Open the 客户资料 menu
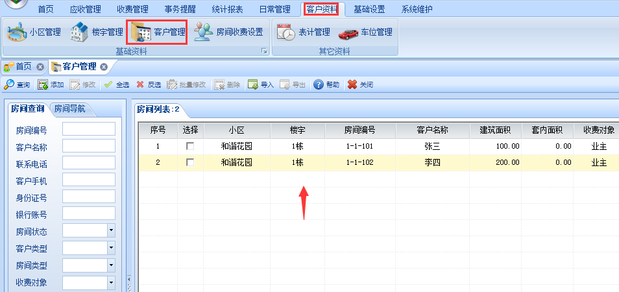 tap(322, 9)
